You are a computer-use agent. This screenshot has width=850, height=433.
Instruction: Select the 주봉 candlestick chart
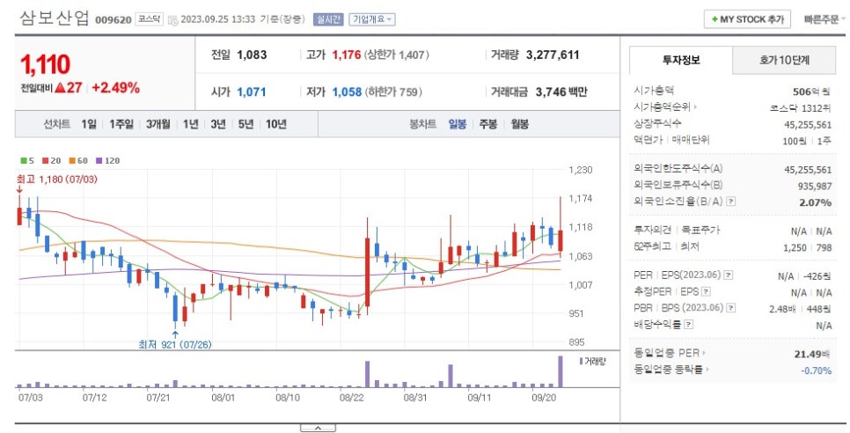(x=487, y=124)
